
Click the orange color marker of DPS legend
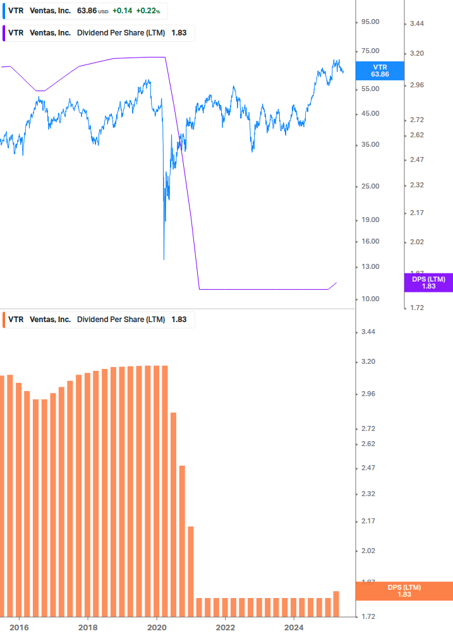click(x=4, y=320)
